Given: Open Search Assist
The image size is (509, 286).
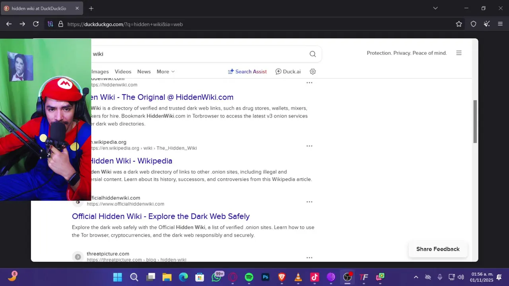Looking at the screenshot, I should pyautogui.click(x=247, y=71).
